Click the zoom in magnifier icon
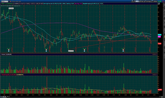The height and width of the screenshot is (98, 165). (x=3, y=97)
